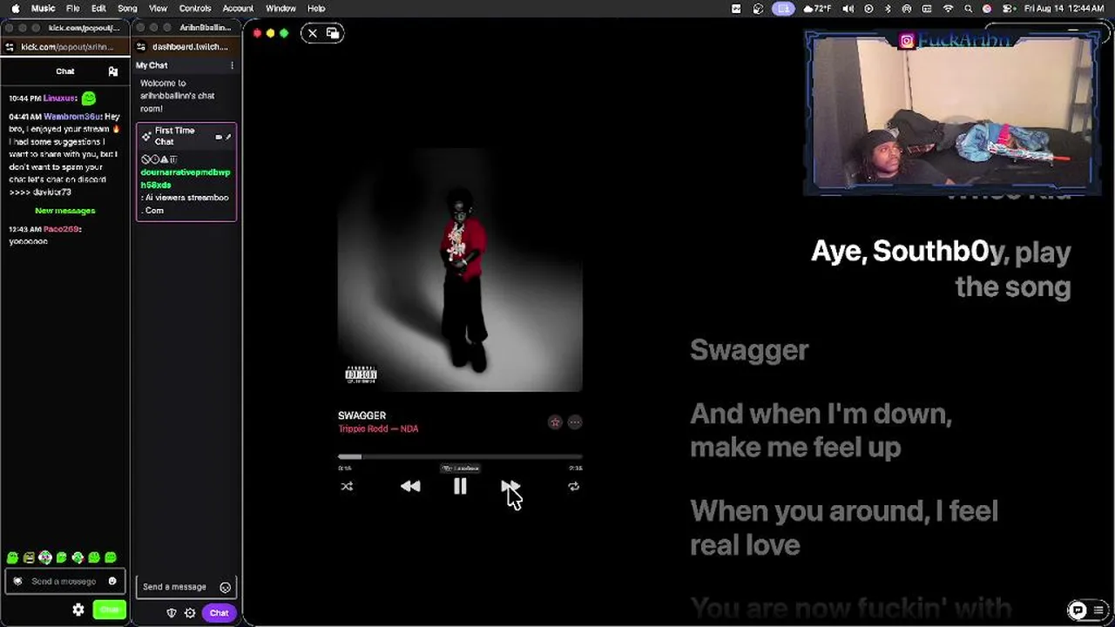Open the Controls menu
This screenshot has width=1115, height=627.
[x=195, y=9]
